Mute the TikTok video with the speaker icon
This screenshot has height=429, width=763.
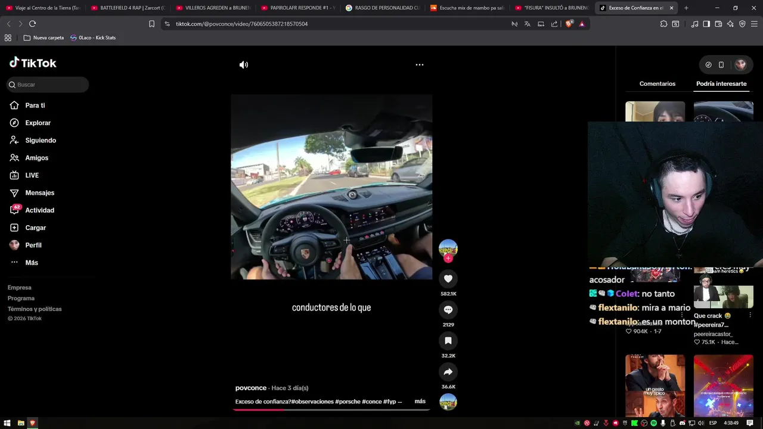(244, 65)
